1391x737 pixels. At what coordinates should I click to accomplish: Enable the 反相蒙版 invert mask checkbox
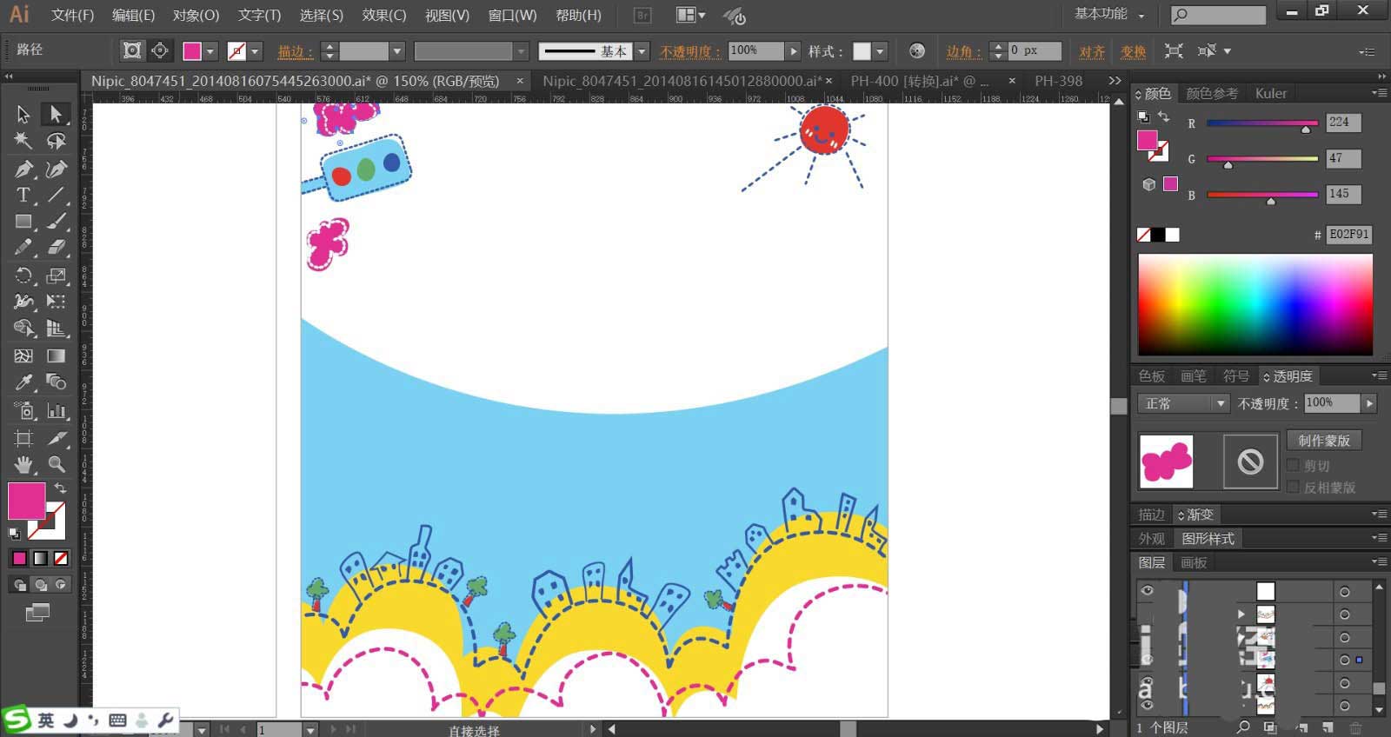[1293, 488]
